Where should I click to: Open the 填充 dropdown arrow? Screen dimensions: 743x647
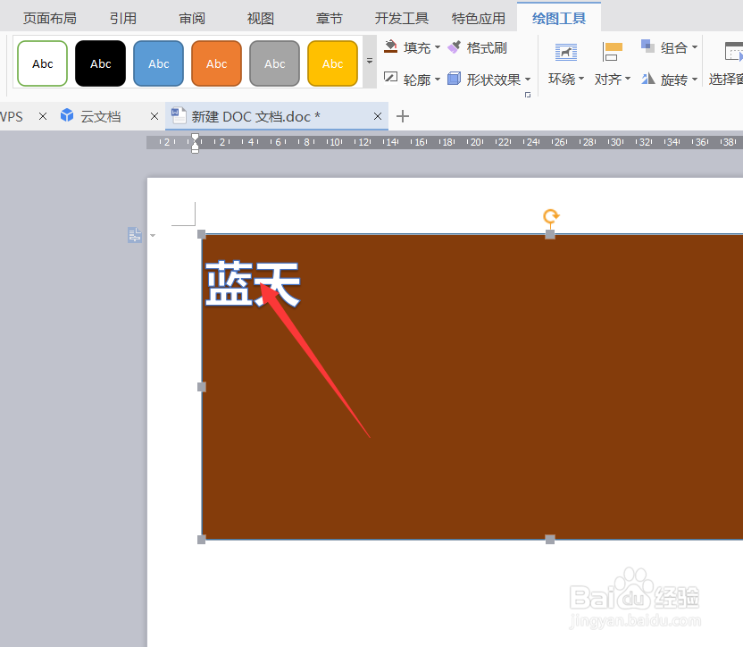[438, 47]
